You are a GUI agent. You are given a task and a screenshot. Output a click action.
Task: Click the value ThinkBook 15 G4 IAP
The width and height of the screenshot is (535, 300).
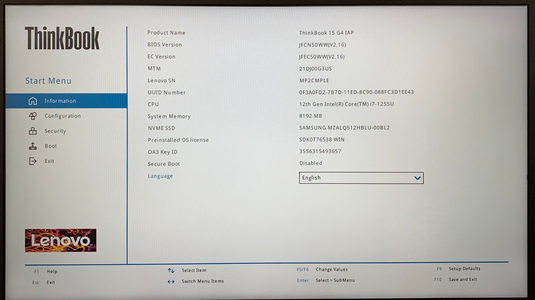click(x=326, y=33)
